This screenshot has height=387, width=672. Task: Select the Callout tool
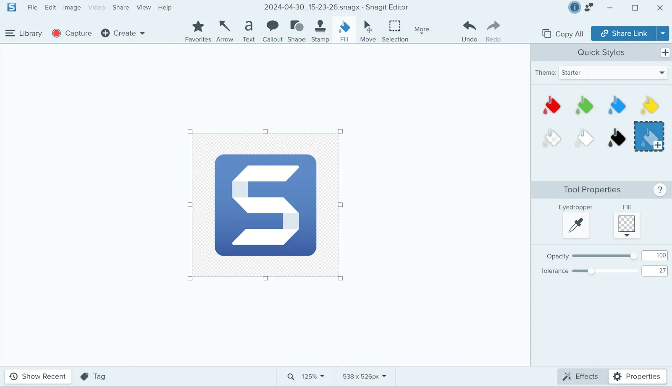pos(273,31)
